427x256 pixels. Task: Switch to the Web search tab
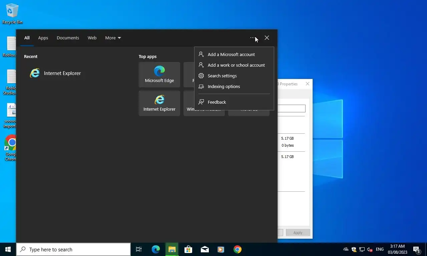point(92,38)
